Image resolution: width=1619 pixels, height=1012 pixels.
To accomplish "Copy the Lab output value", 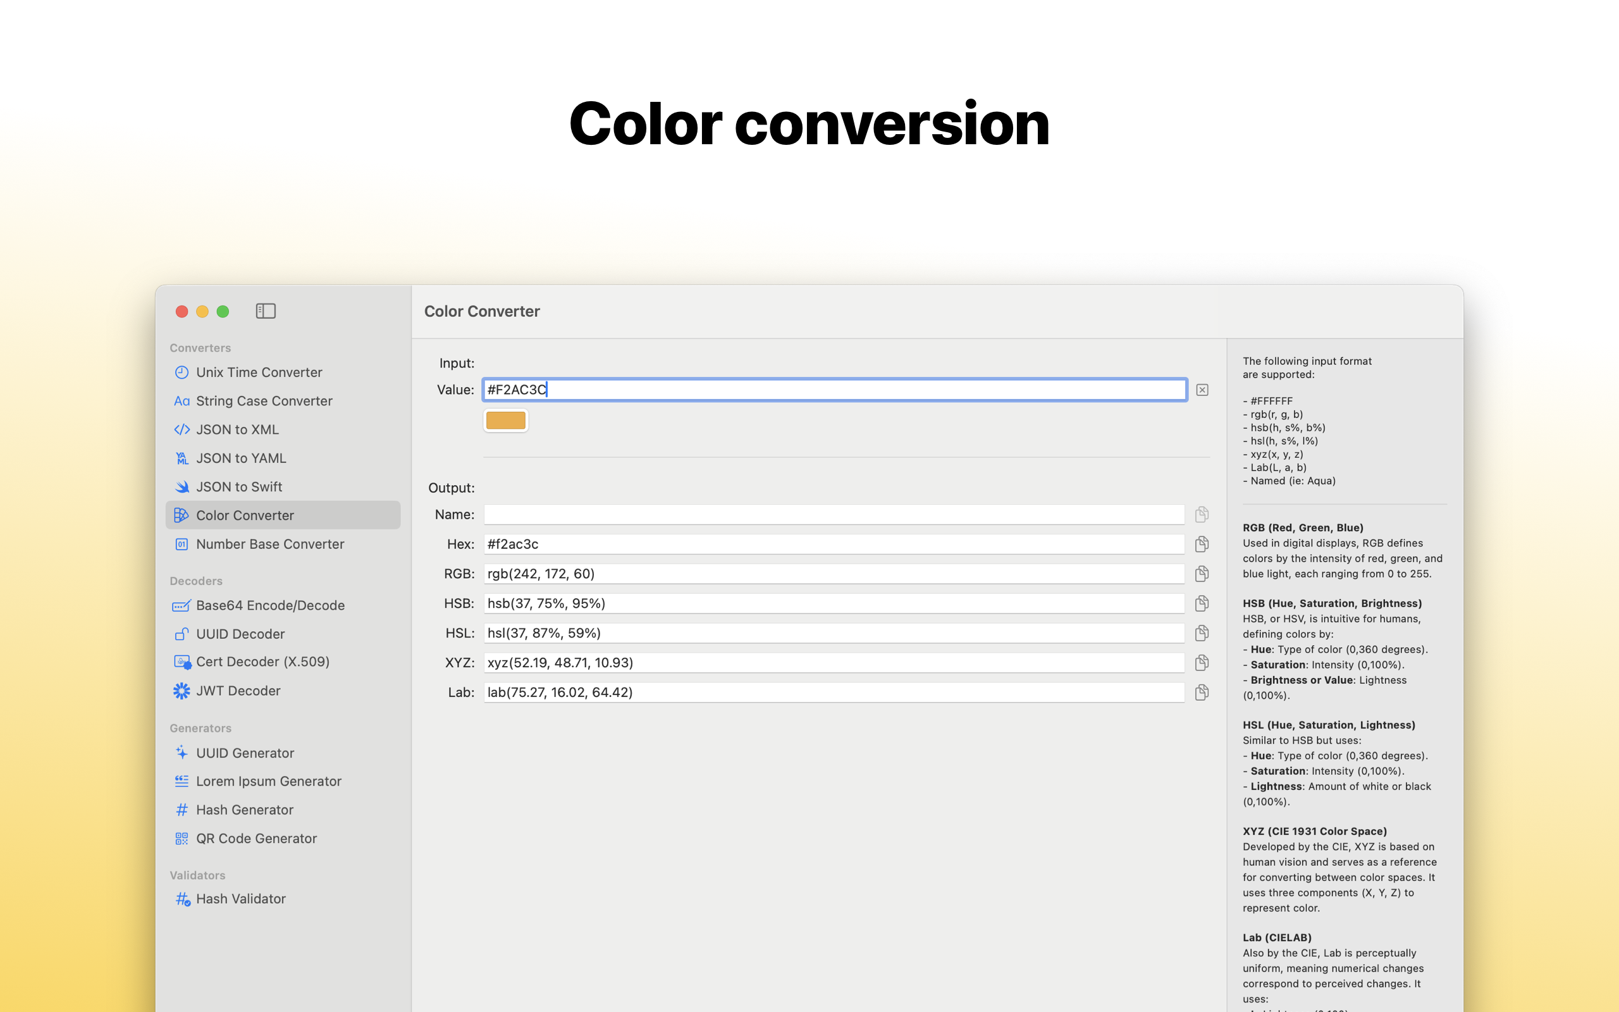I will (1202, 692).
